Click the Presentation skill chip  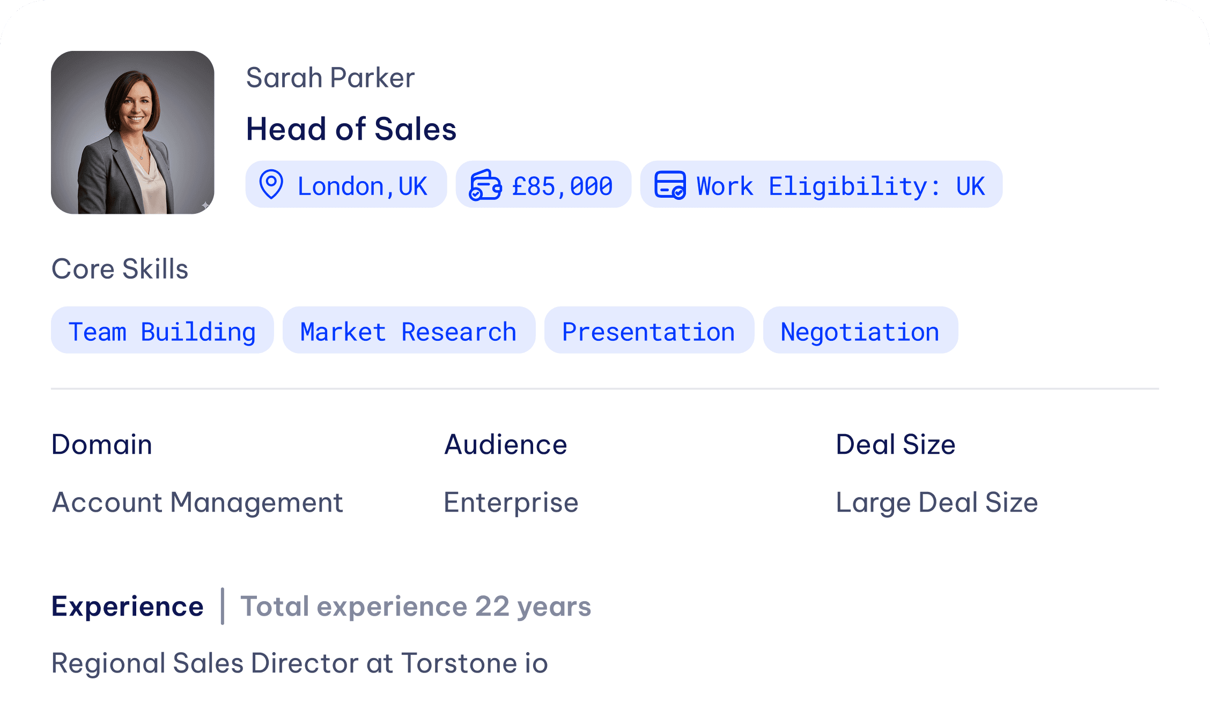click(649, 331)
